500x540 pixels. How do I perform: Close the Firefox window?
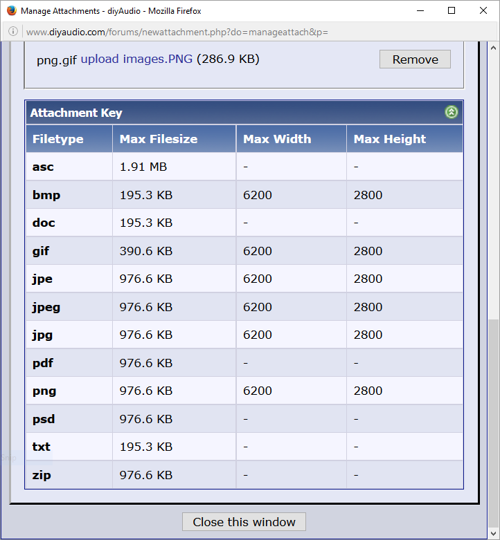point(483,10)
